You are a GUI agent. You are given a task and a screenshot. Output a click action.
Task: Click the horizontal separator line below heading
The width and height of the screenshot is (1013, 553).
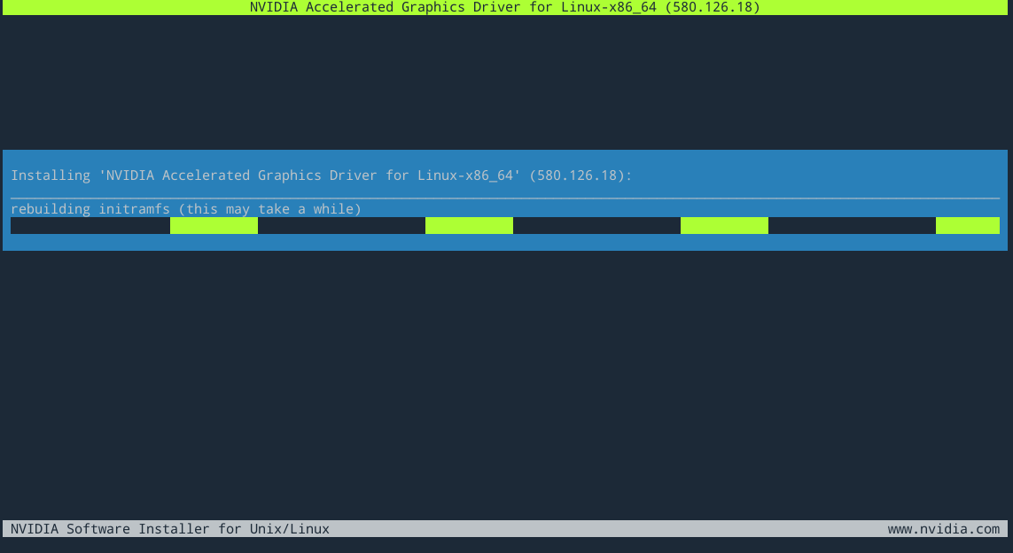505,199
